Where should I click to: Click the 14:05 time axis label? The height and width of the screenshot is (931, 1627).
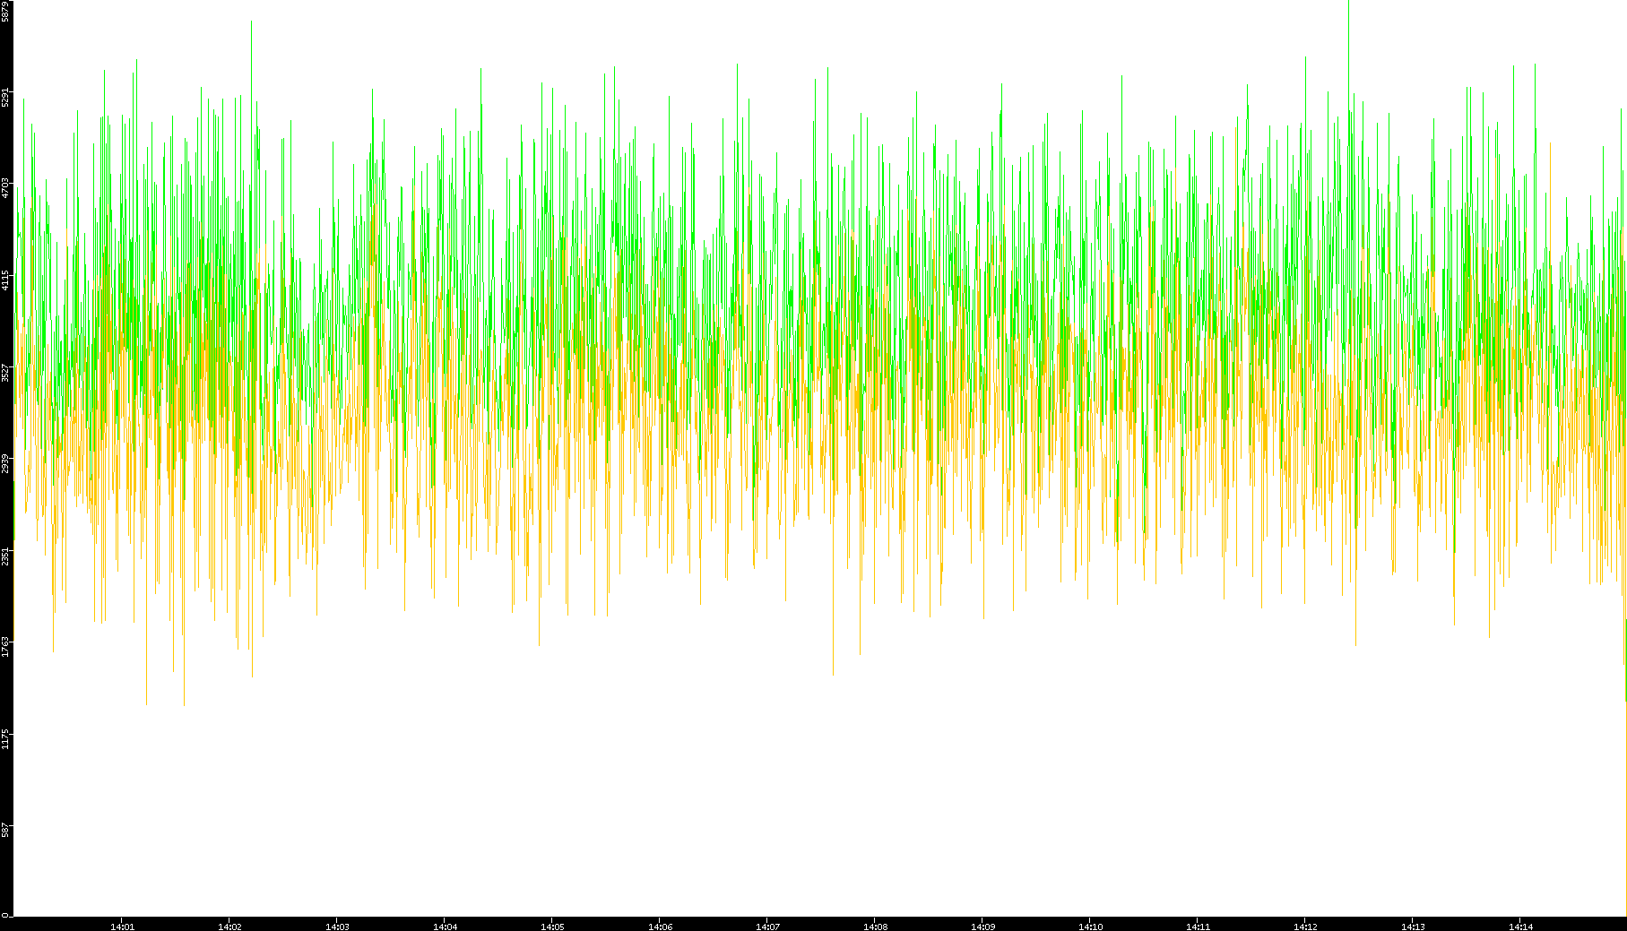click(552, 926)
